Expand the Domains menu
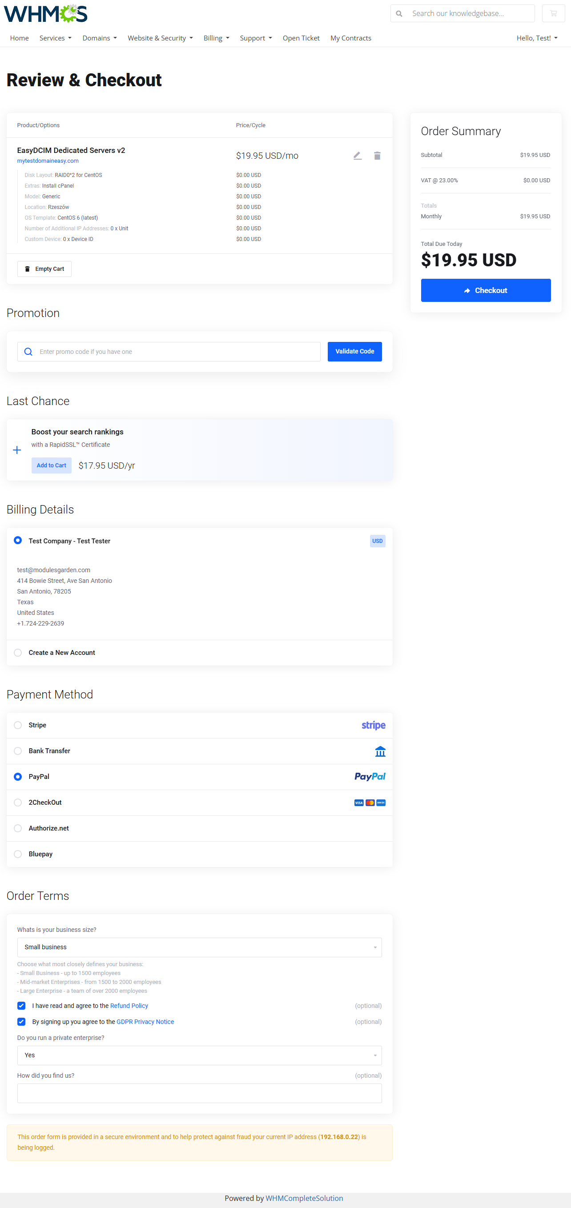The width and height of the screenshot is (571, 1208). (x=100, y=38)
